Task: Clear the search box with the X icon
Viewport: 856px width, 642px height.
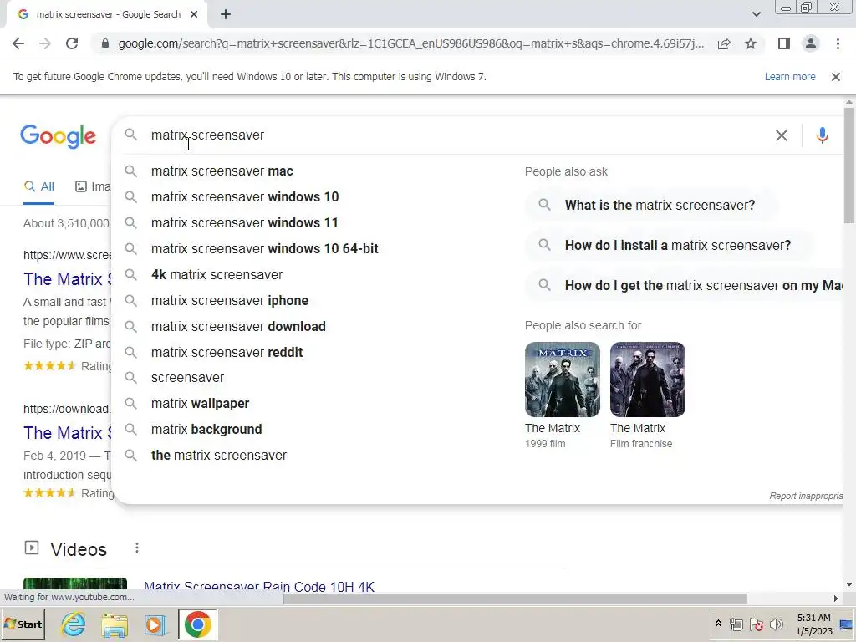Action: click(782, 135)
